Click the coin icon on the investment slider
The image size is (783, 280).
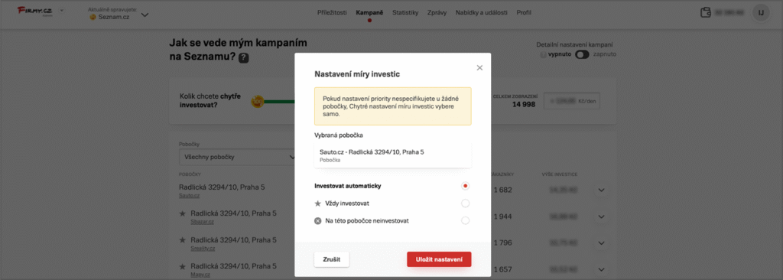257,102
